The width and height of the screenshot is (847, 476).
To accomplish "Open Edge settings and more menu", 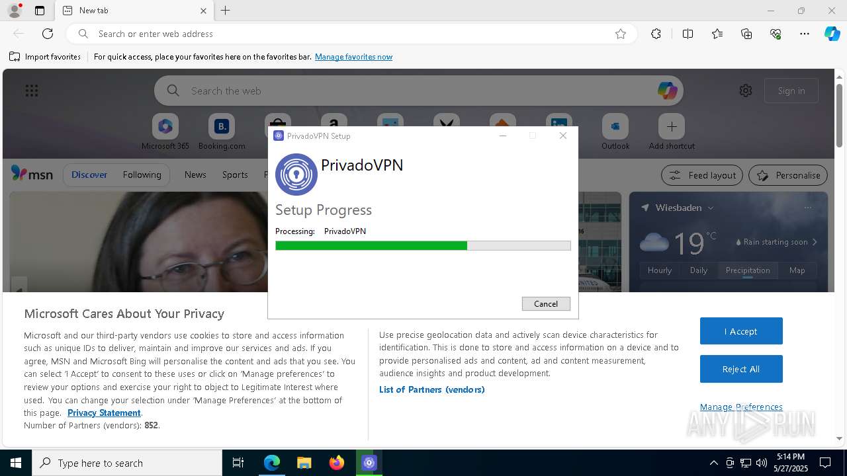I will click(x=805, y=34).
